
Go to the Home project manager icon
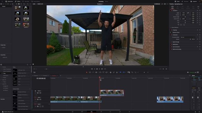coord(195,112)
